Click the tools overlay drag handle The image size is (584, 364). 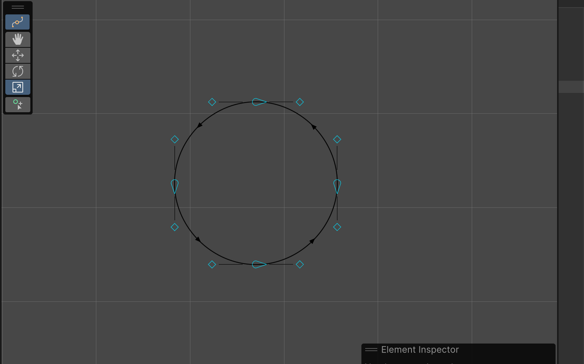(17, 7)
